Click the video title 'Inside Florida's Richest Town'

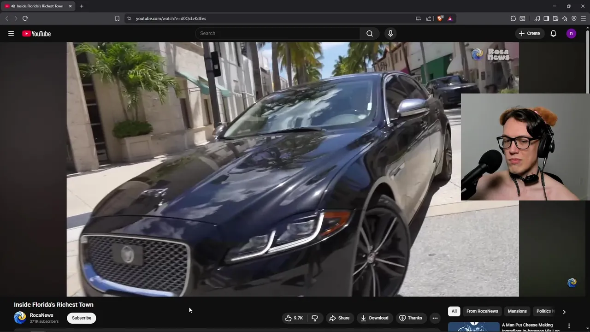53,305
